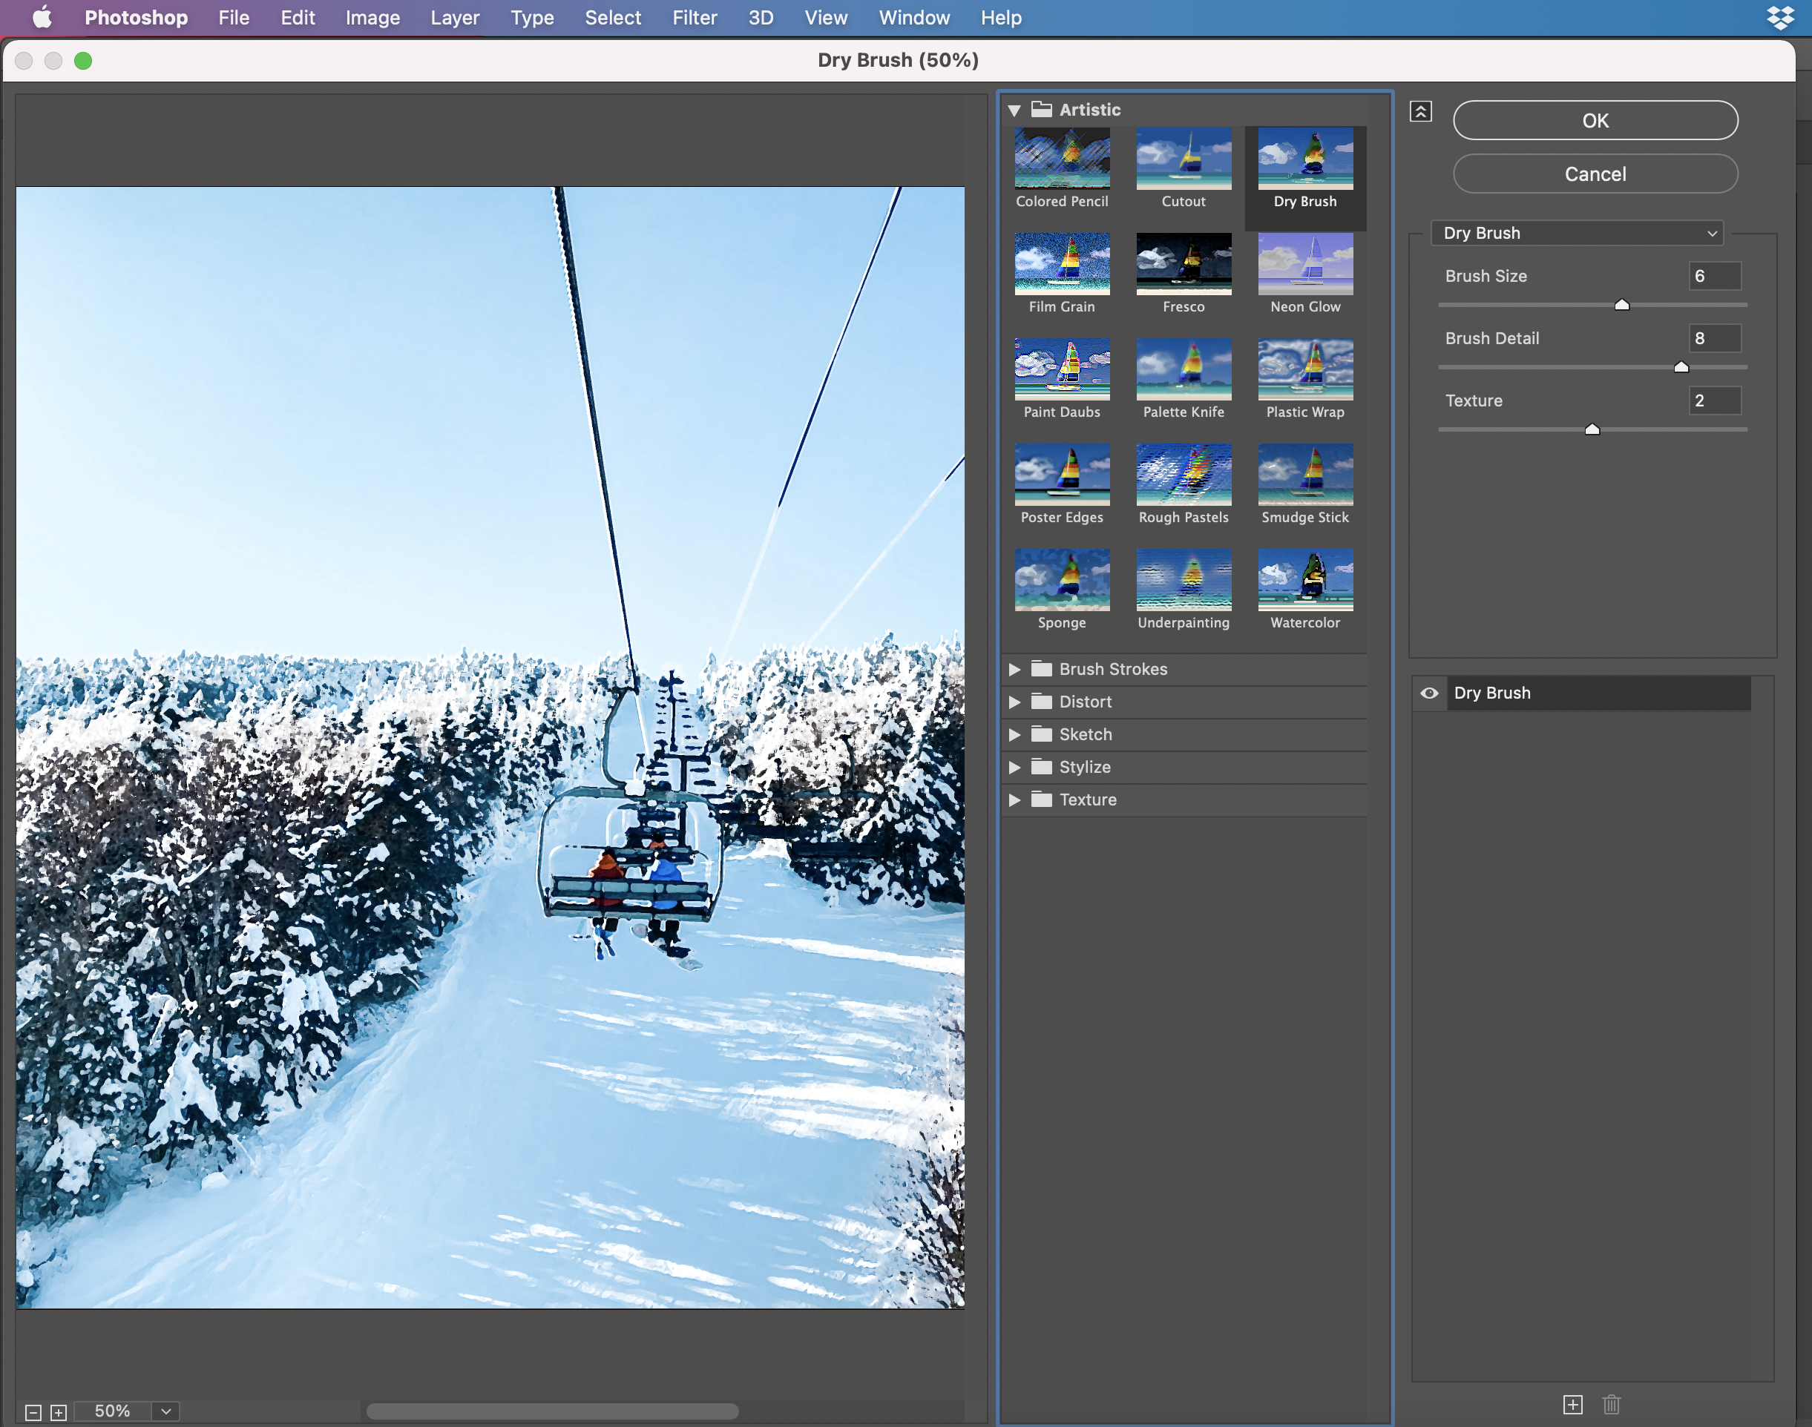Click the zoom in plus icon

coord(59,1412)
